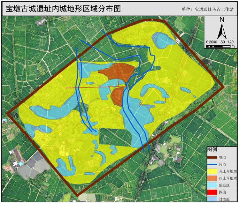Click the letter N above the north arrow
The height and width of the screenshot is (203, 239).
pyautogui.click(x=221, y=20)
